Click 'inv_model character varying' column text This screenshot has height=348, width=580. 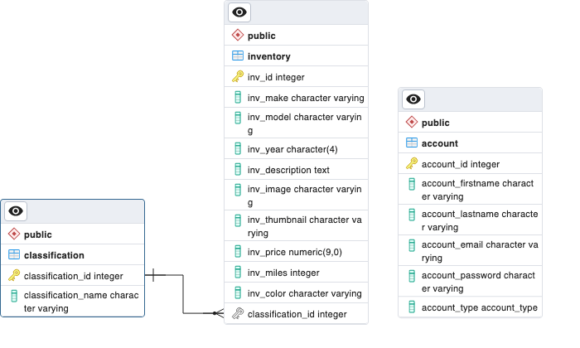(304, 123)
